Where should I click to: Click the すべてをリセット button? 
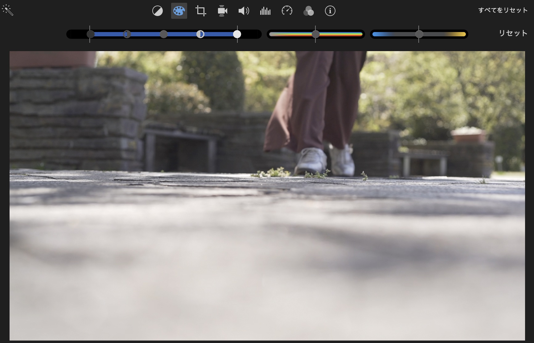point(503,10)
